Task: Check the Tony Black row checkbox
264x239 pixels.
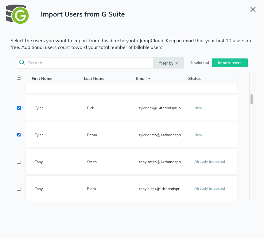Action: click(19, 189)
